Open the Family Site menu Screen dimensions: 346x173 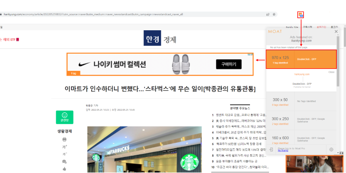[x=292, y=27]
